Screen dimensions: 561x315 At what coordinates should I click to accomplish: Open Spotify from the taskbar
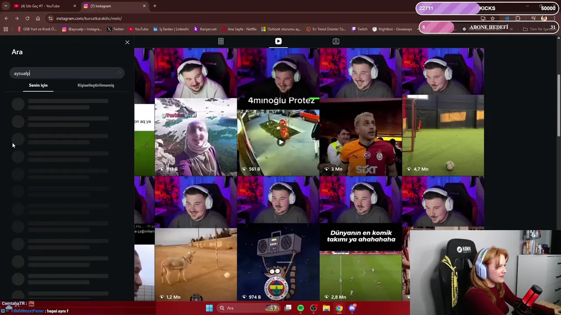(301, 308)
